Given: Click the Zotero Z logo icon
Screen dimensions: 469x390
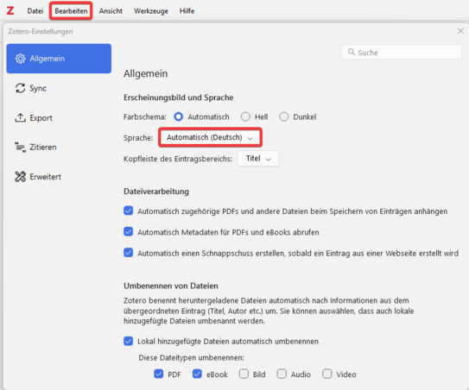Looking at the screenshot, I should 10,10.
